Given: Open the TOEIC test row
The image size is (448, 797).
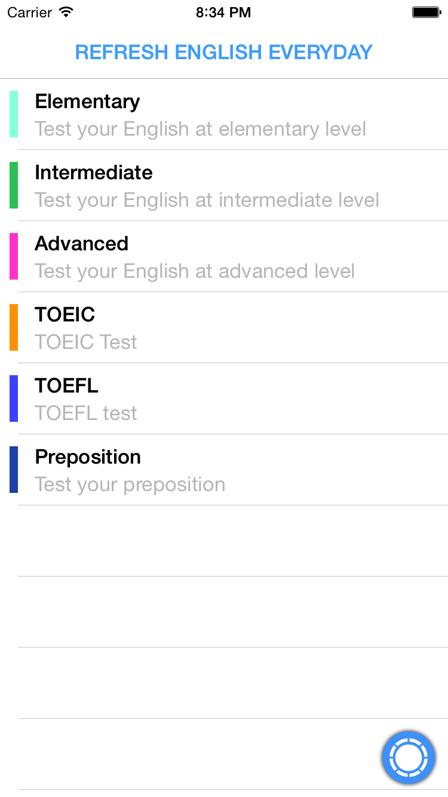Looking at the screenshot, I should (224, 327).
